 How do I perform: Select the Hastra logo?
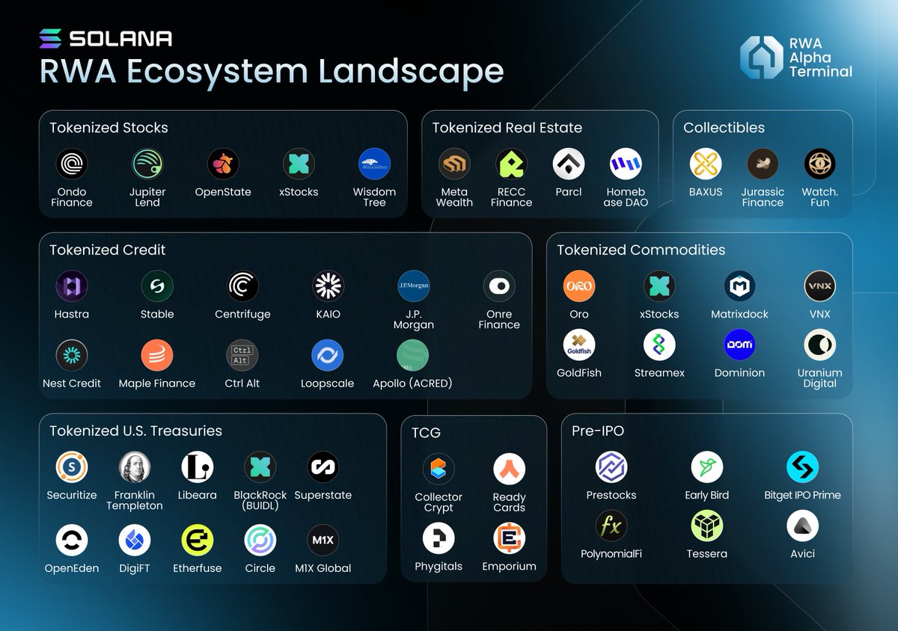point(72,286)
